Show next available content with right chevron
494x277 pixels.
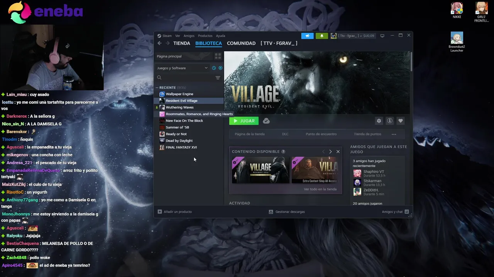330,152
